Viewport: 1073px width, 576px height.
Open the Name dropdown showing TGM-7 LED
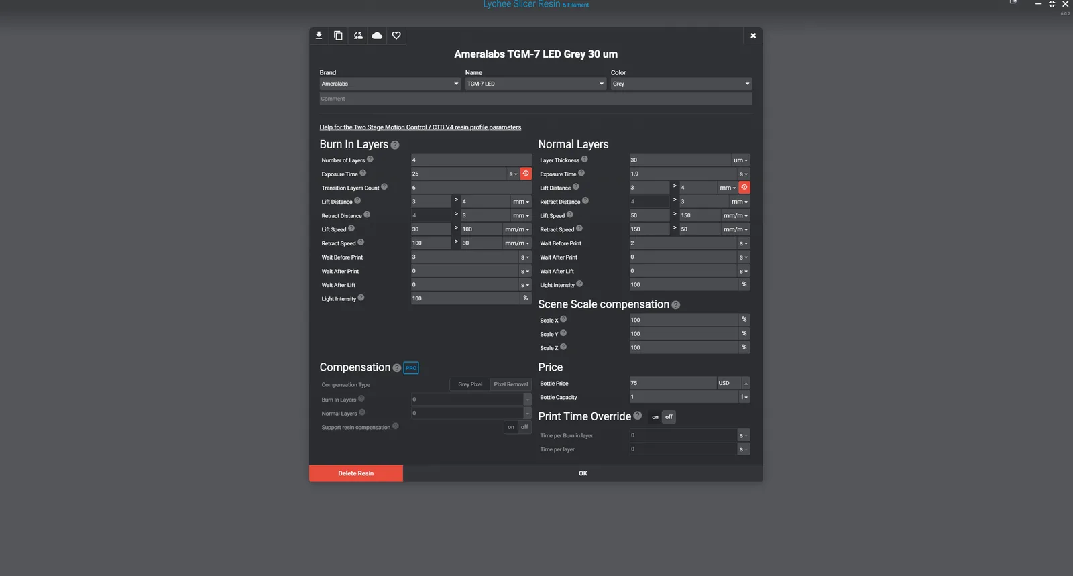[x=536, y=84]
